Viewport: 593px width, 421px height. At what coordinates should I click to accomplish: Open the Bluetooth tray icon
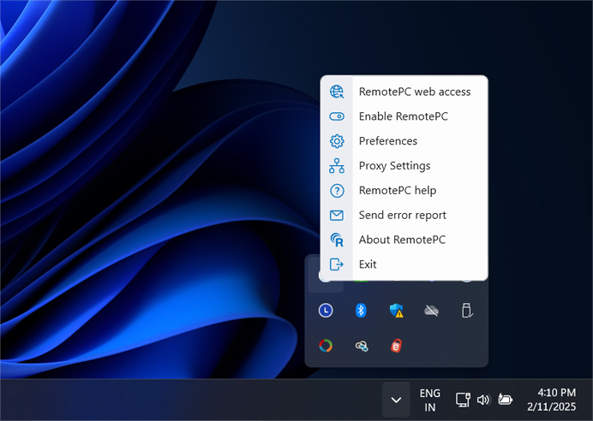coord(361,311)
